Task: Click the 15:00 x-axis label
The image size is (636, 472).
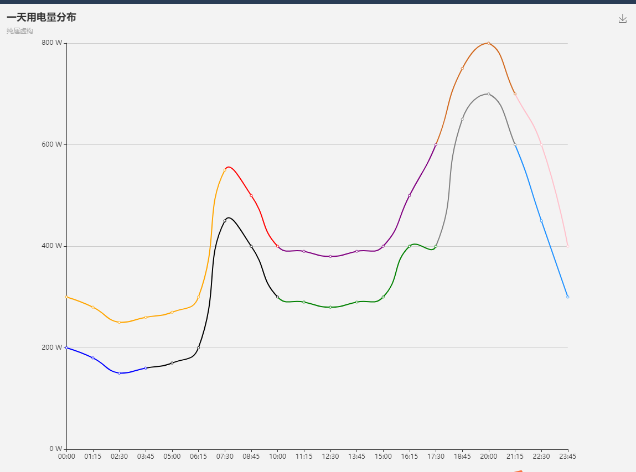Action: [x=383, y=457]
